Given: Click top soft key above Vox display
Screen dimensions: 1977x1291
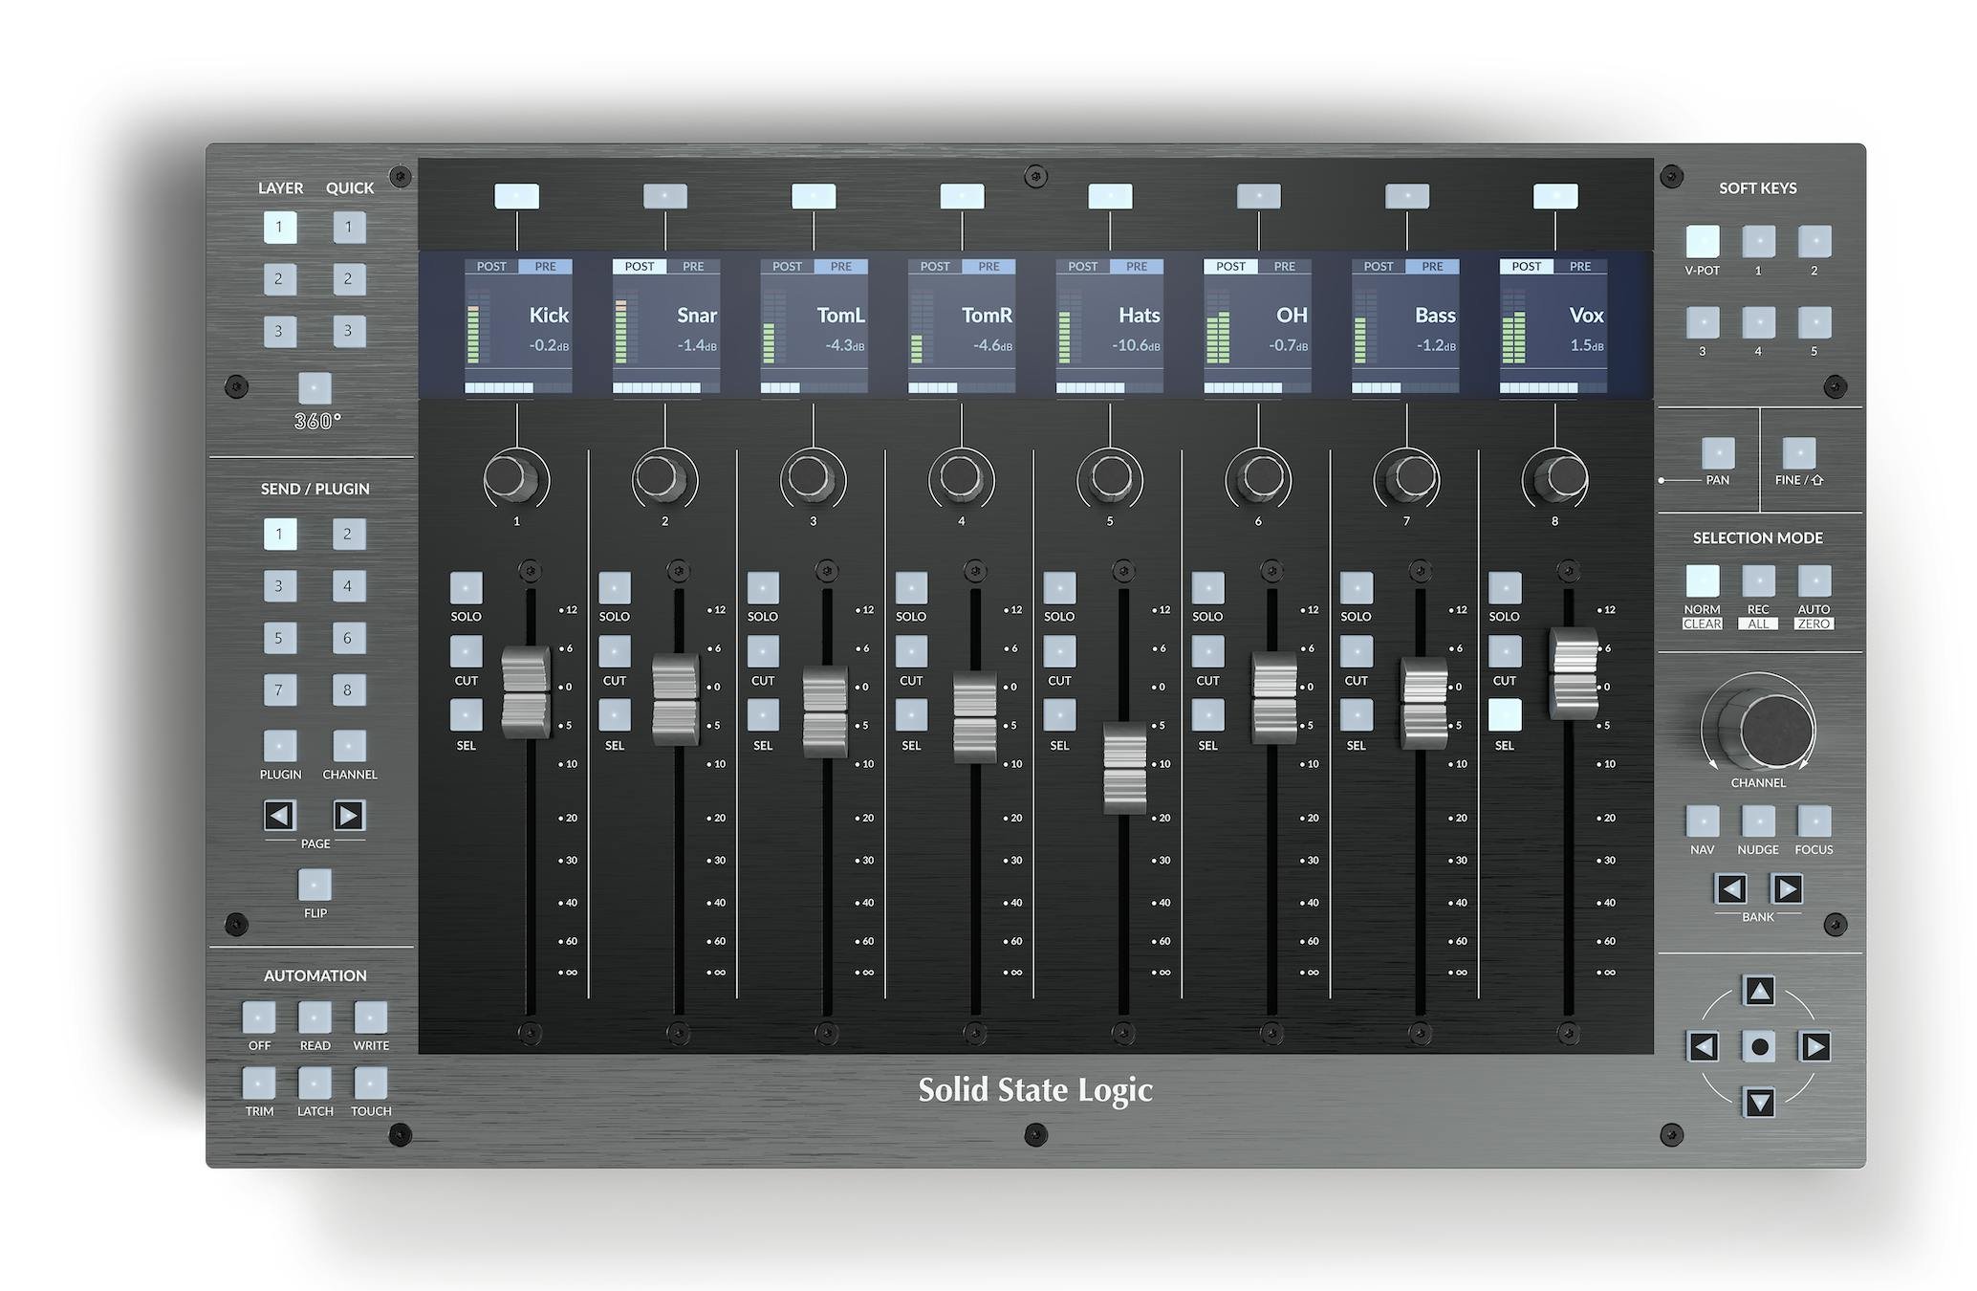Looking at the screenshot, I should pos(1555,197).
